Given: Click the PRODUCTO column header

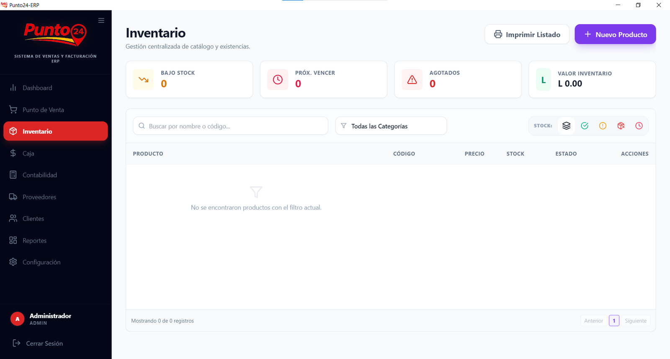Looking at the screenshot, I should pos(148,154).
